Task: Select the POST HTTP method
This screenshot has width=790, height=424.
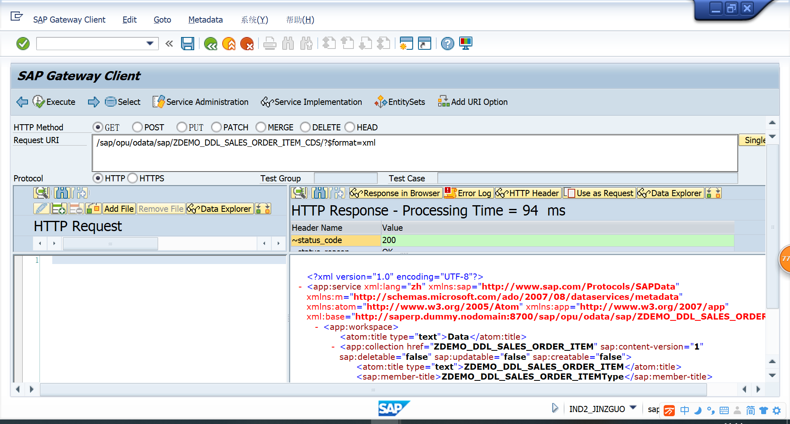Action: [137, 127]
